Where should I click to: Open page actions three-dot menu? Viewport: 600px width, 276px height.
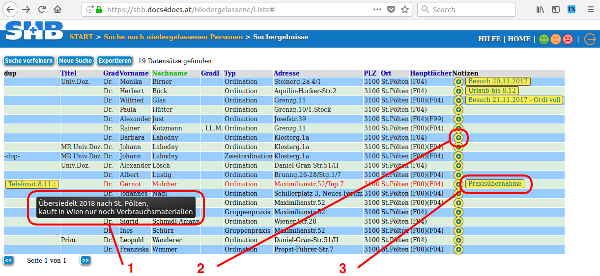pos(377,9)
